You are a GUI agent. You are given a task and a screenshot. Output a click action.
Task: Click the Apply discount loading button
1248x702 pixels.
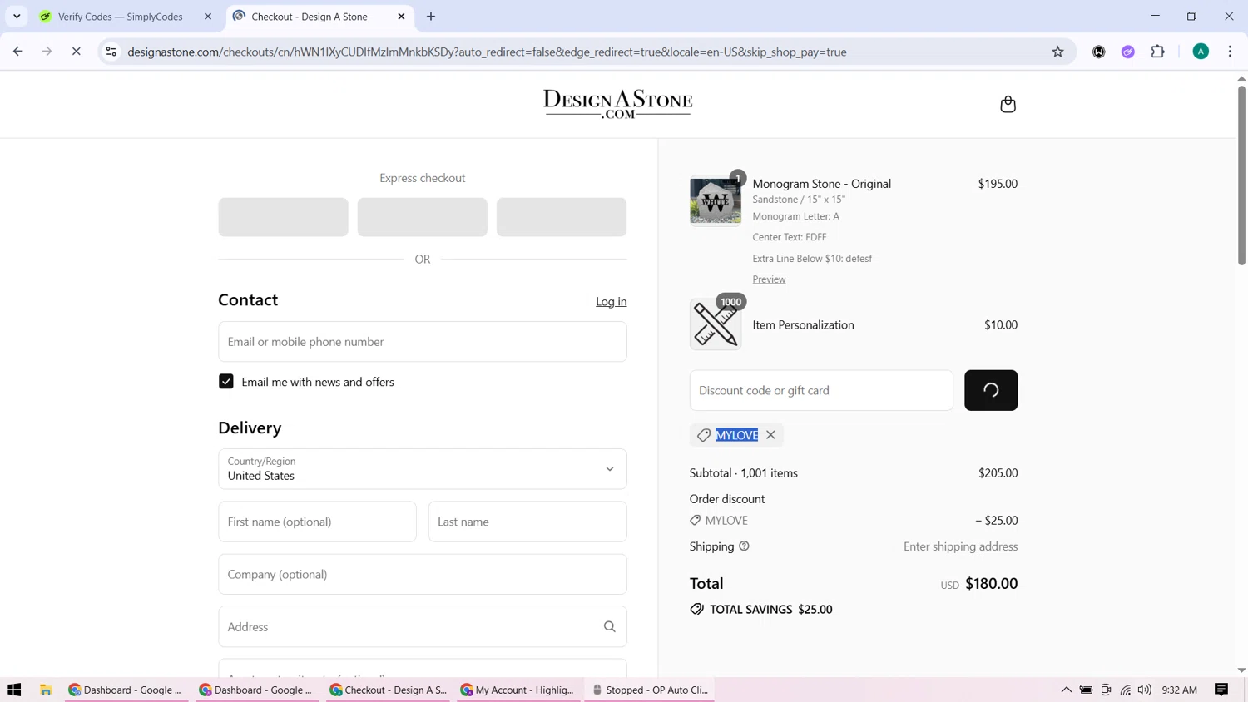991,390
